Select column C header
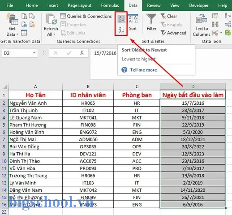Screen dimensions: 232x215 click(137, 86)
